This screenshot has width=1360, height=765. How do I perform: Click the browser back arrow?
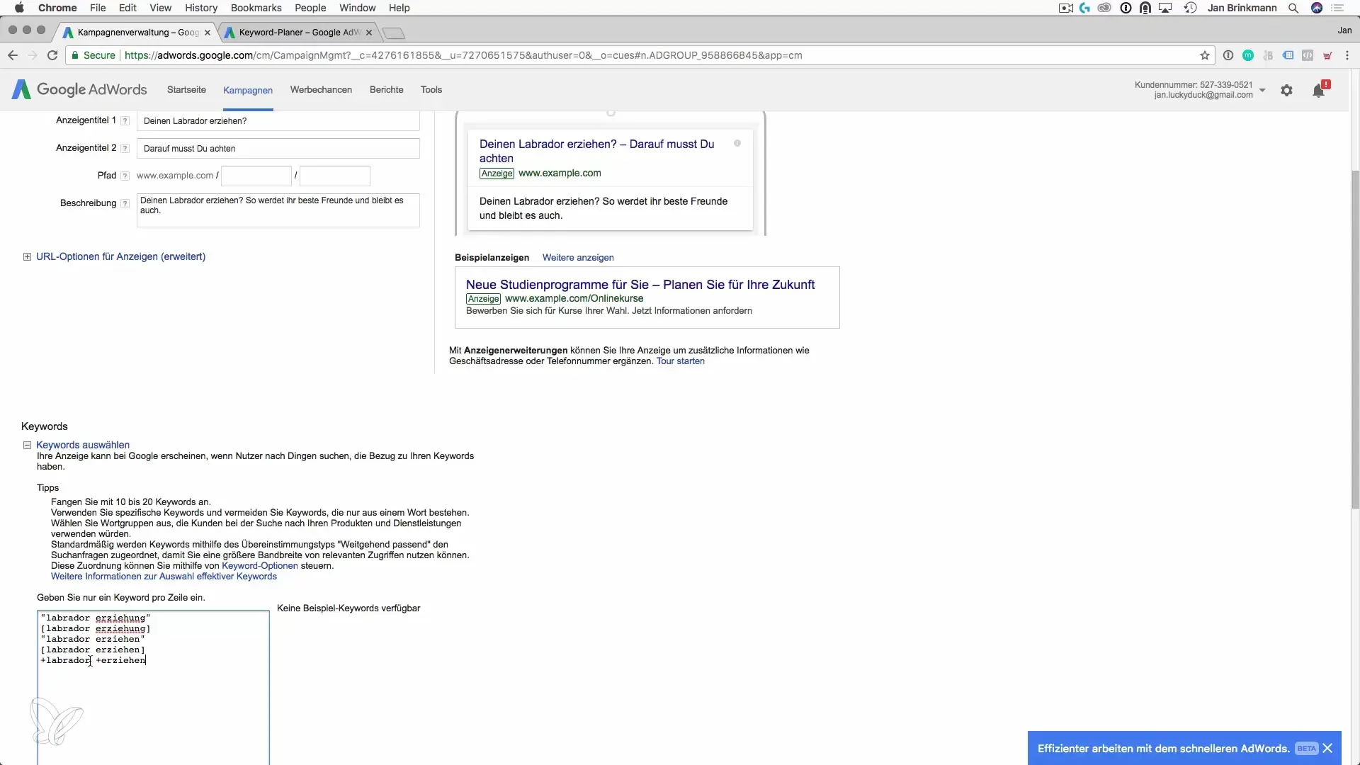[x=13, y=55]
